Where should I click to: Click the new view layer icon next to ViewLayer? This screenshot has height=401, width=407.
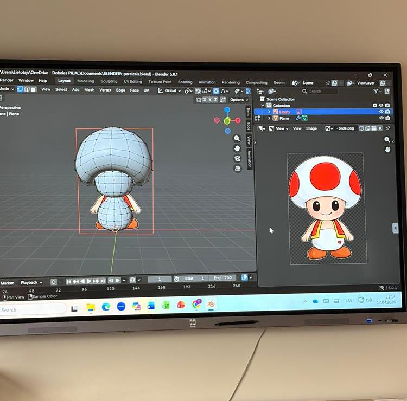(x=383, y=83)
